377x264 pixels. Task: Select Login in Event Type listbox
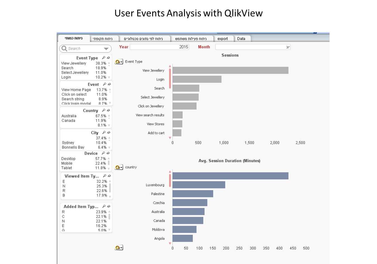[x=84, y=77]
